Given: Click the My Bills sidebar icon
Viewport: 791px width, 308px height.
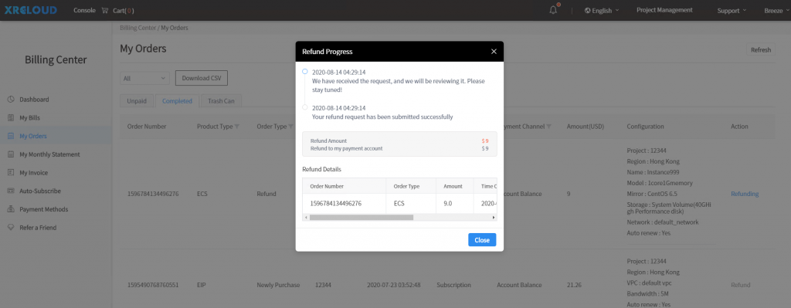Looking at the screenshot, I should (11, 118).
